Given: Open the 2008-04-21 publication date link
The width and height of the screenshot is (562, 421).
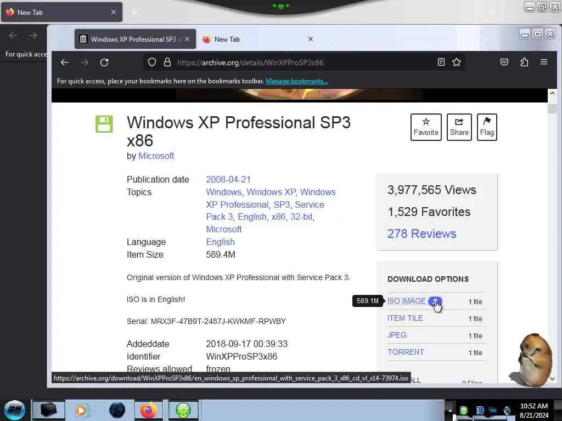Looking at the screenshot, I should [x=228, y=179].
